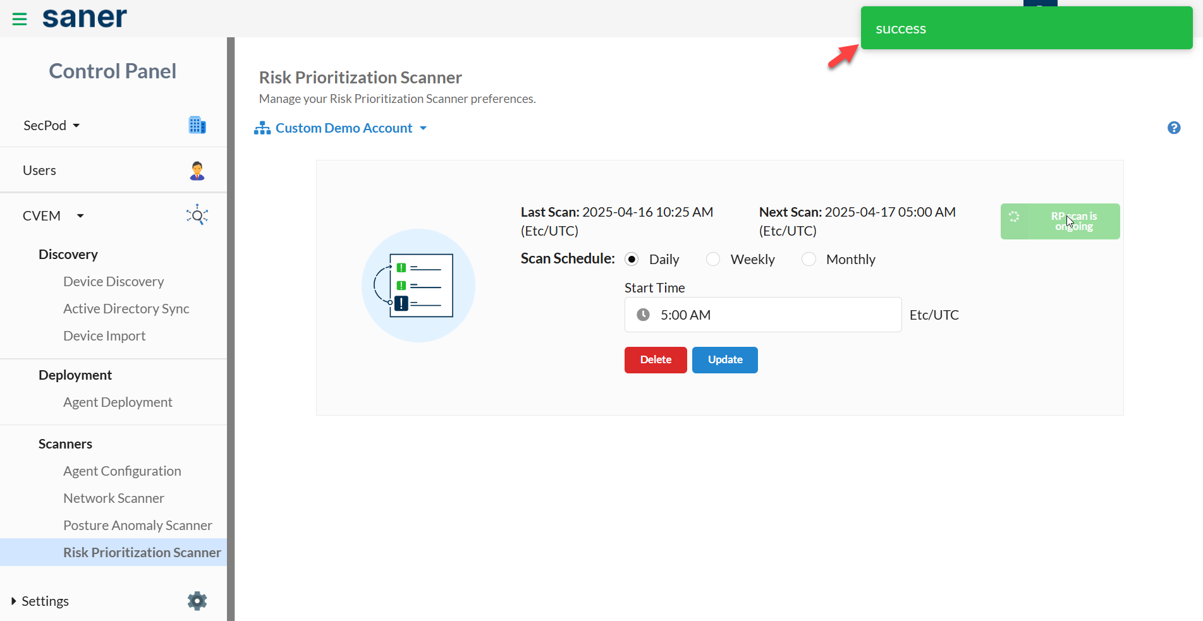Click the hamburger menu icon
This screenshot has height=621, width=1203.
point(20,19)
